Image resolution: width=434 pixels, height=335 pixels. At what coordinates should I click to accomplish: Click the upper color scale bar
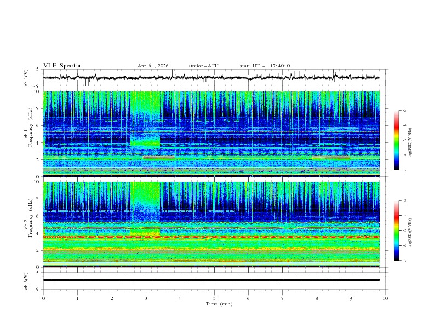396,140
